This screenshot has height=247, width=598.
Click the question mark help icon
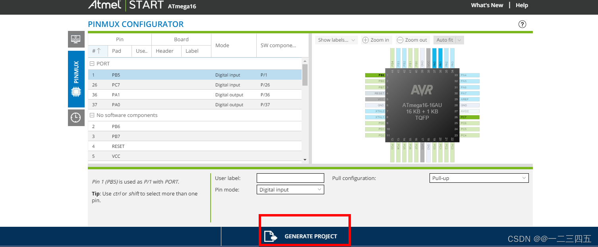[x=523, y=24]
